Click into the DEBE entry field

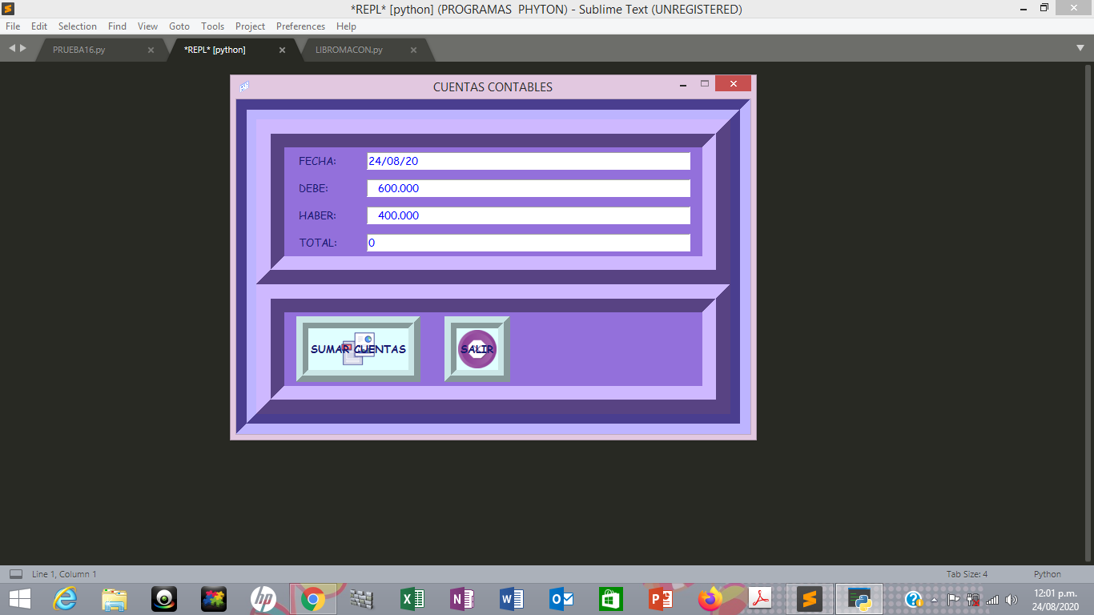click(x=529, y=188)
